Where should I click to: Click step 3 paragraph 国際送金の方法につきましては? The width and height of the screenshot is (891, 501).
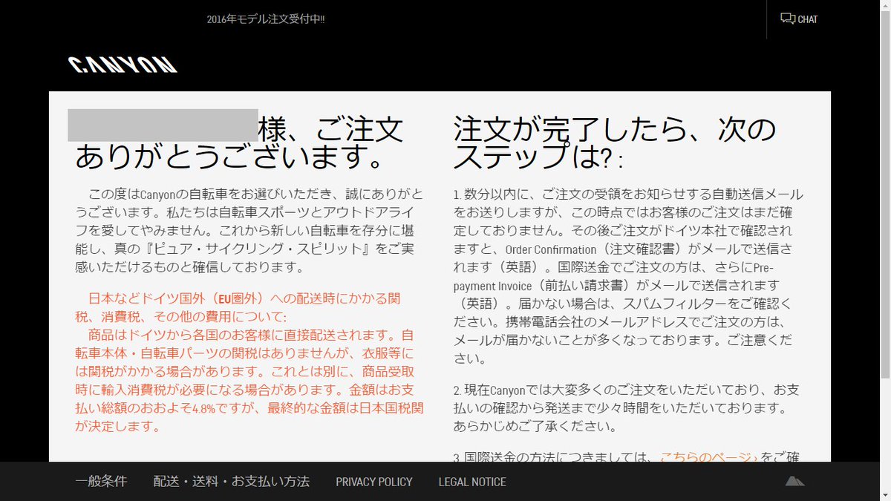pos(628,456)
